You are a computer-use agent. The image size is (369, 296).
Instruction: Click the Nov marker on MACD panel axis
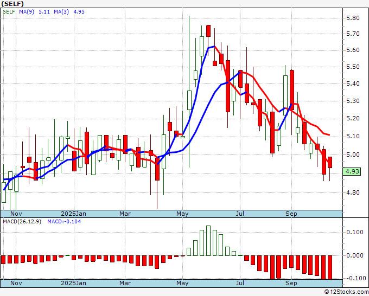(x=17, y=283)
